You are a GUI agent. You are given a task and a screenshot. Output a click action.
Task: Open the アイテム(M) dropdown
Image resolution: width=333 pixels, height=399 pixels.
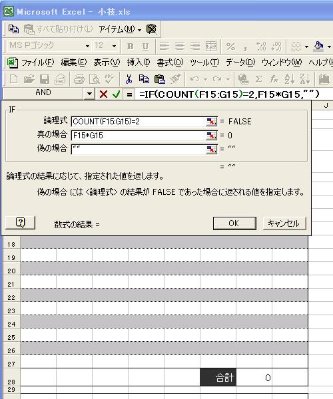[120, 29]
